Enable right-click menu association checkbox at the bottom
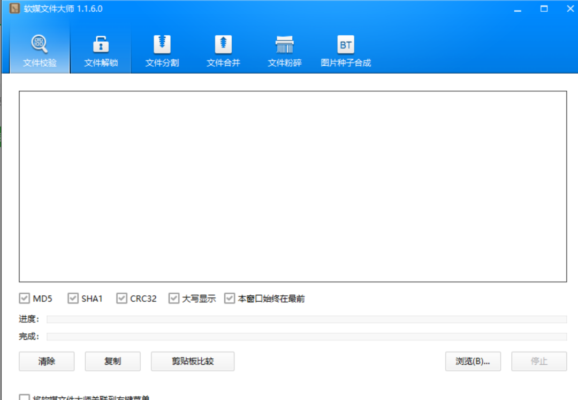 (x=24, y=397)
